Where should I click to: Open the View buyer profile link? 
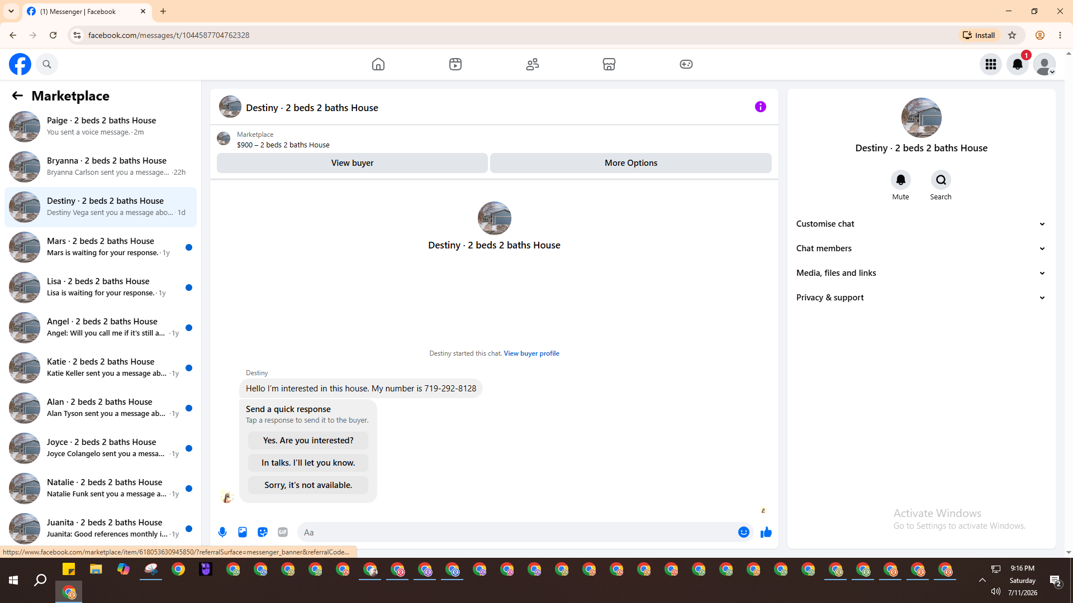(531, 353)
